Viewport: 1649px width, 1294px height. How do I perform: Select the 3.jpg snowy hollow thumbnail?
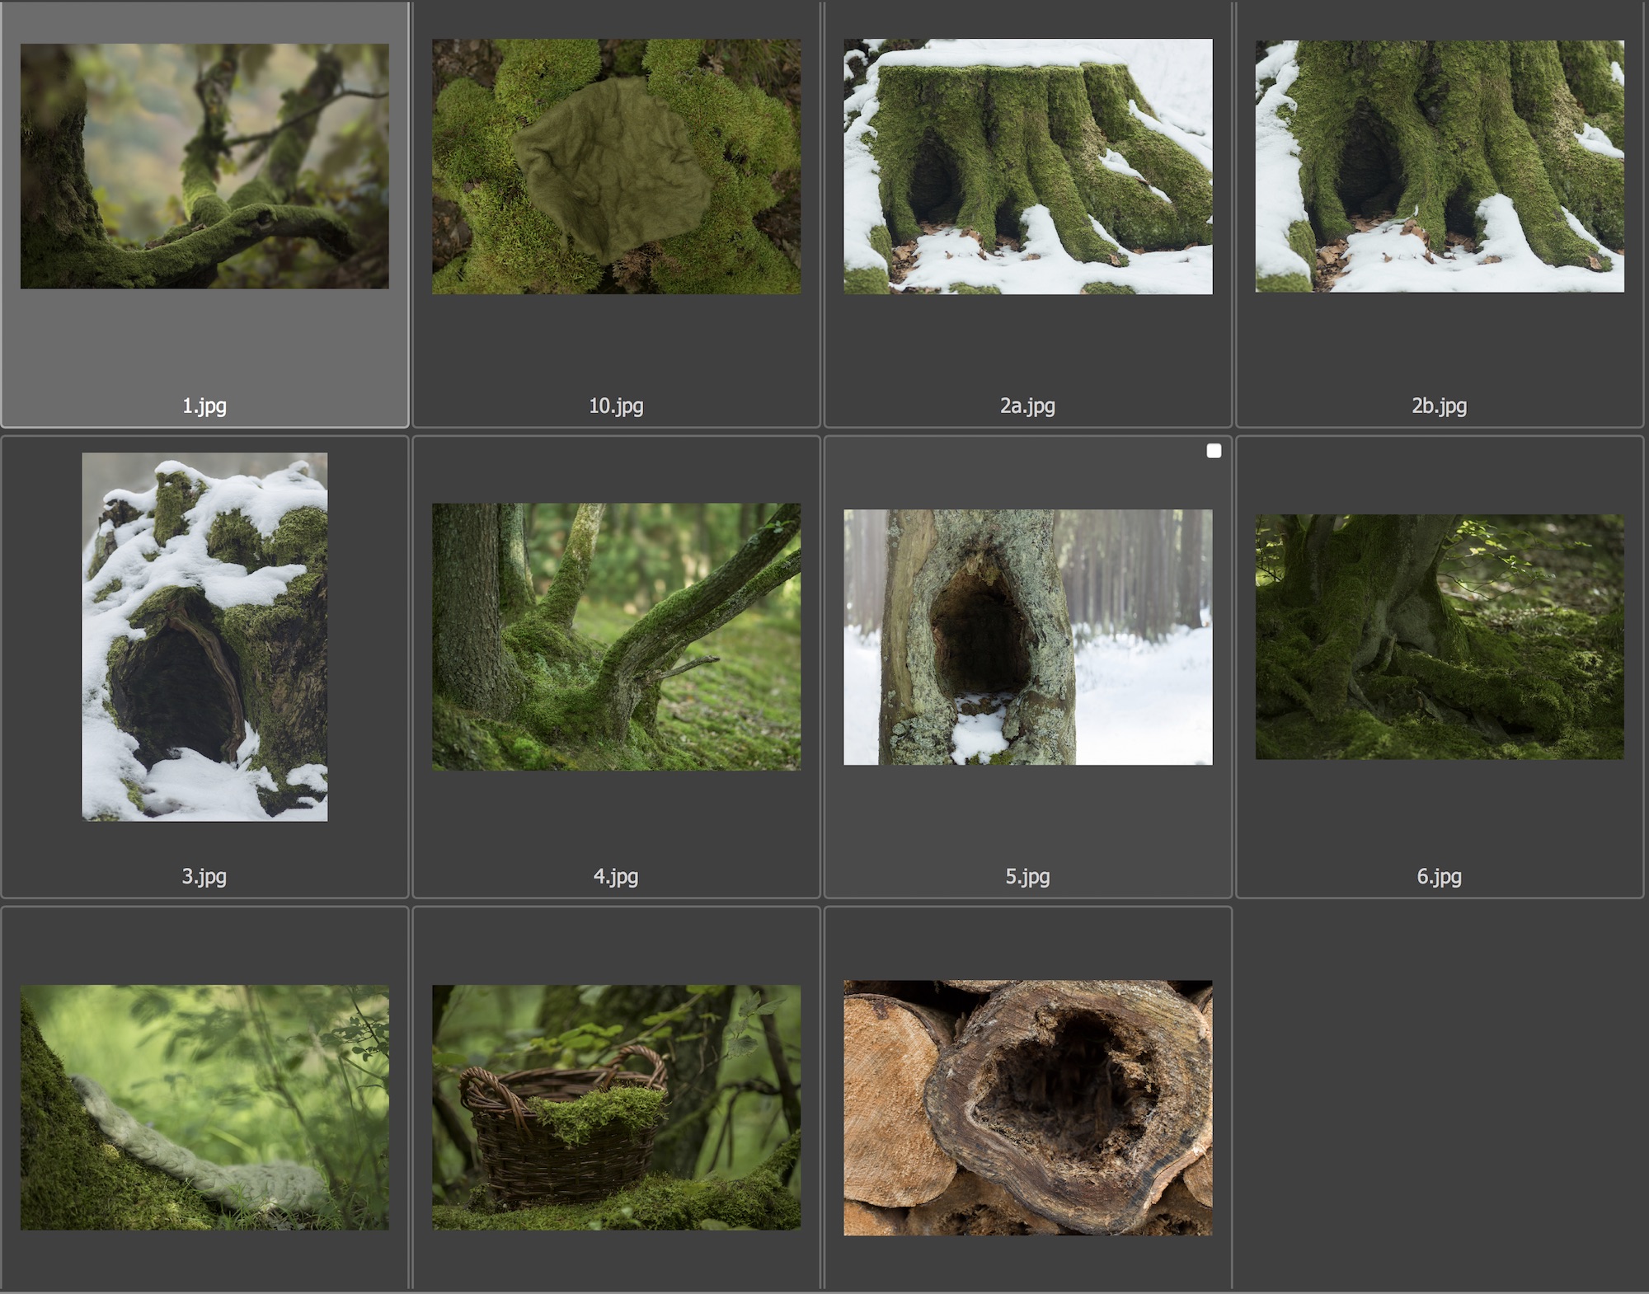[204, 636]
